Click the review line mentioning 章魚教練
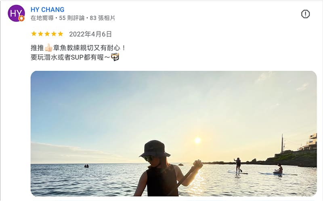323x201 pixels. point(78,48)
